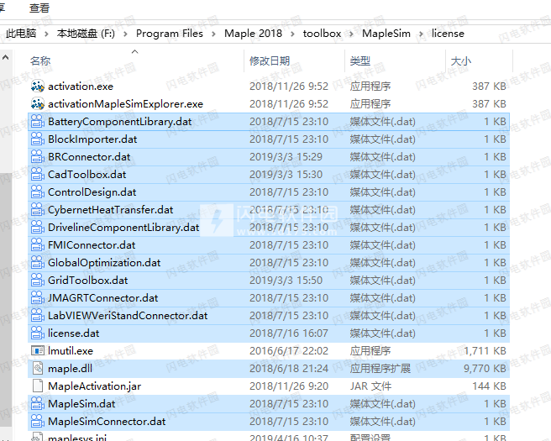Open the 查看 ribbon tab
Image resolution: width=551 pixels, height=441 pixels.
[39, 8]
